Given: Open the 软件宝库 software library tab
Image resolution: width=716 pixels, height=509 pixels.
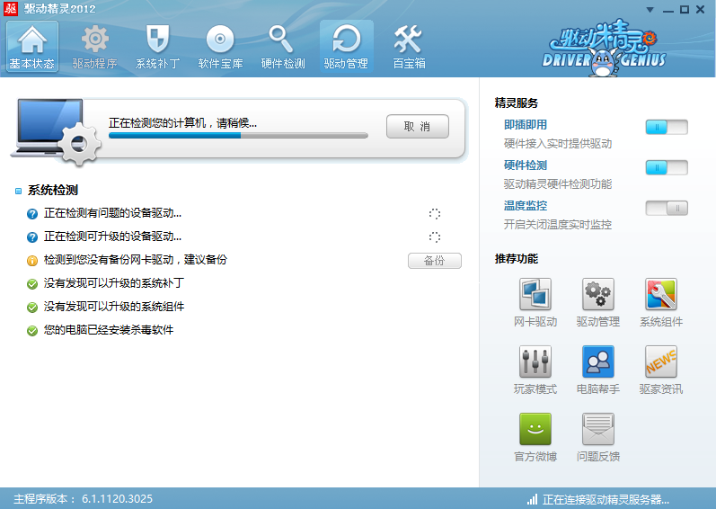Looking at the screenshot, I should (x=220, y=46).
